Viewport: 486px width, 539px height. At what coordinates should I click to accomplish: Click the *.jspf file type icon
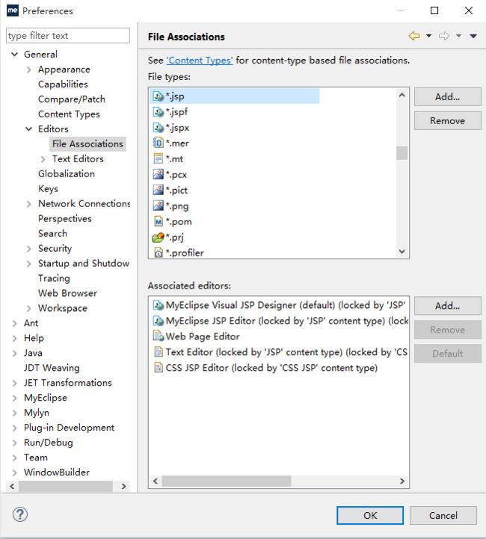click(x=158, y=112)
